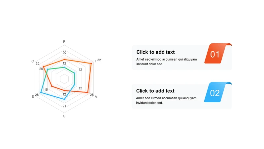Select the C axis label on the radar chart

pos(33,61)
